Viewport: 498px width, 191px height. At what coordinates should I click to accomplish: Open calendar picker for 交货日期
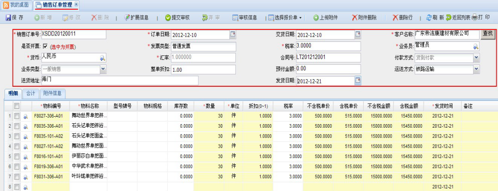358,34
